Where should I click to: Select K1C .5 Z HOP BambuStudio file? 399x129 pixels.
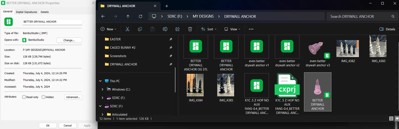click(257, 94)
